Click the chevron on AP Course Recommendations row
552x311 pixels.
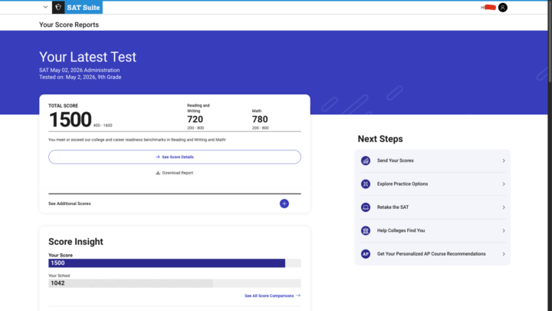click(504, 254)
